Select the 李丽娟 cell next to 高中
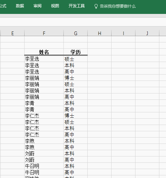 pyautogui.click(x=44, y=96)
